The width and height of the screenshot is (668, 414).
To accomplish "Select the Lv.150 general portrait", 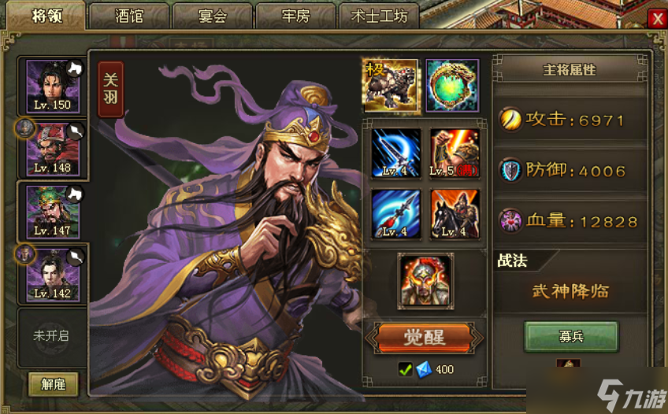I will 53,87.
